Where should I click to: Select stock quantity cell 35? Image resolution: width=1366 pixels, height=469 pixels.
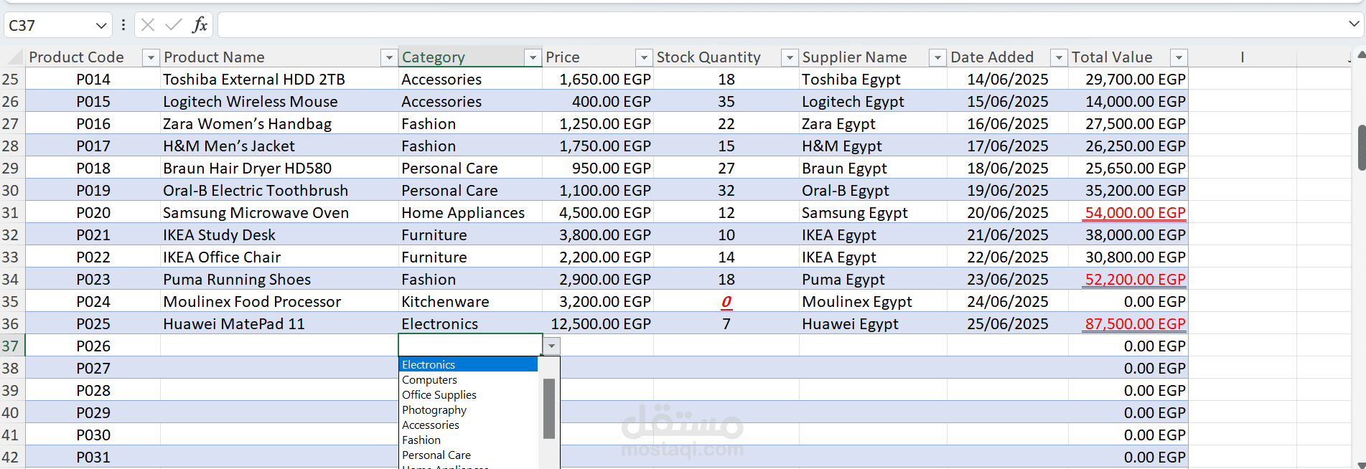(726, 102)
